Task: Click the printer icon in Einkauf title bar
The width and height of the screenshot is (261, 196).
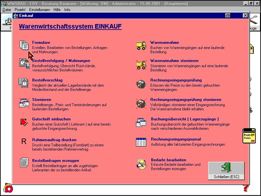Action: 228,16
